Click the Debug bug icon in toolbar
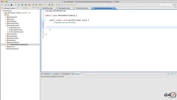The width and height of the screenshot is (177, 100). (19, 5)
